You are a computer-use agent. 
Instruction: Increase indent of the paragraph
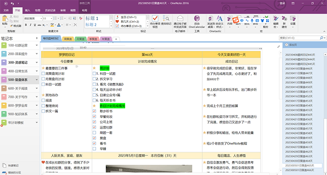click(x=74, y=18)
